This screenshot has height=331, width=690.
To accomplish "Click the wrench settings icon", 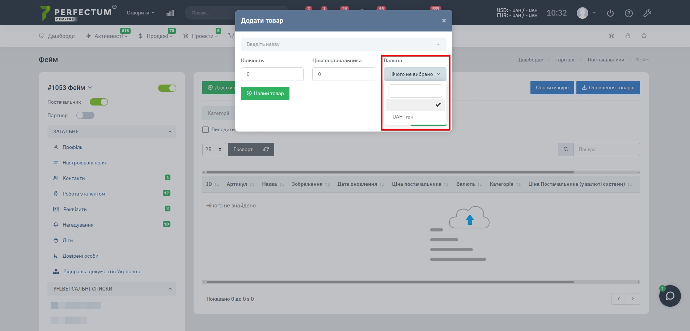I will coord(647,13).
